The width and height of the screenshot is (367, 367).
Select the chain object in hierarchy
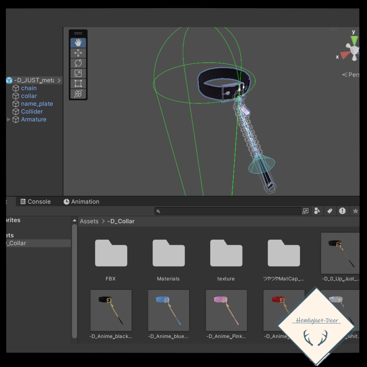click(x=29, y=88)
